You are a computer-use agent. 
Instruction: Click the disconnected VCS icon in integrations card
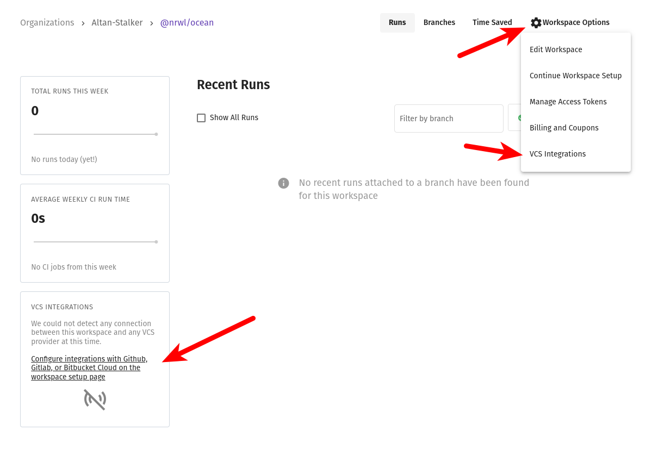[95, 400]
